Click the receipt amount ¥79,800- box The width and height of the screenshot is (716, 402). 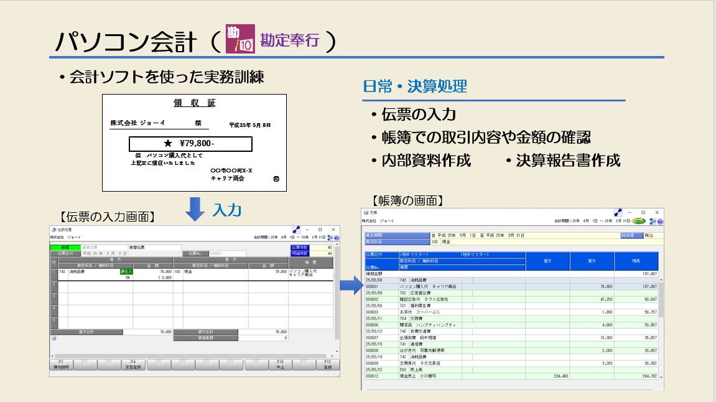190,144
